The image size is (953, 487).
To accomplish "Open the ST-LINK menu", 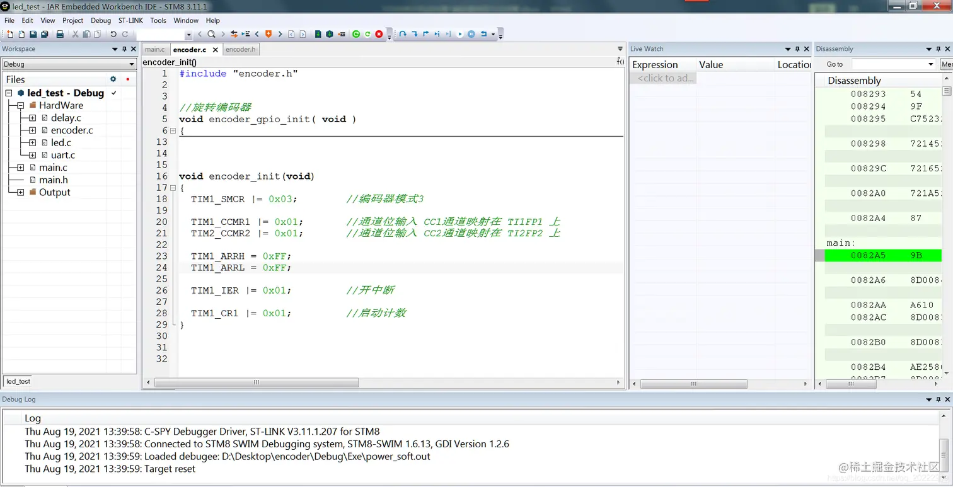I will click(x=130, y=21).
